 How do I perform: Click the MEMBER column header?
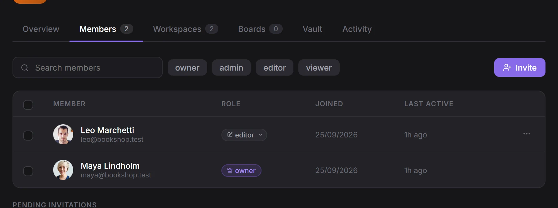pos(69,104)
